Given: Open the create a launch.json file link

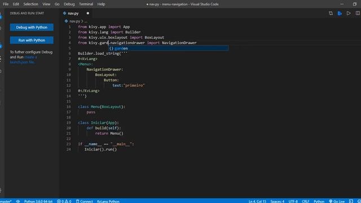Looking at the screenshot, I should (23, 60).
